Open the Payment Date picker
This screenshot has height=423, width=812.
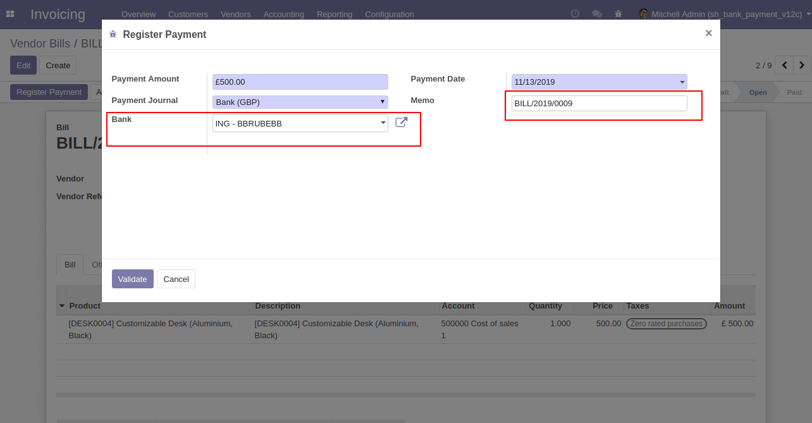pos(599,82)
